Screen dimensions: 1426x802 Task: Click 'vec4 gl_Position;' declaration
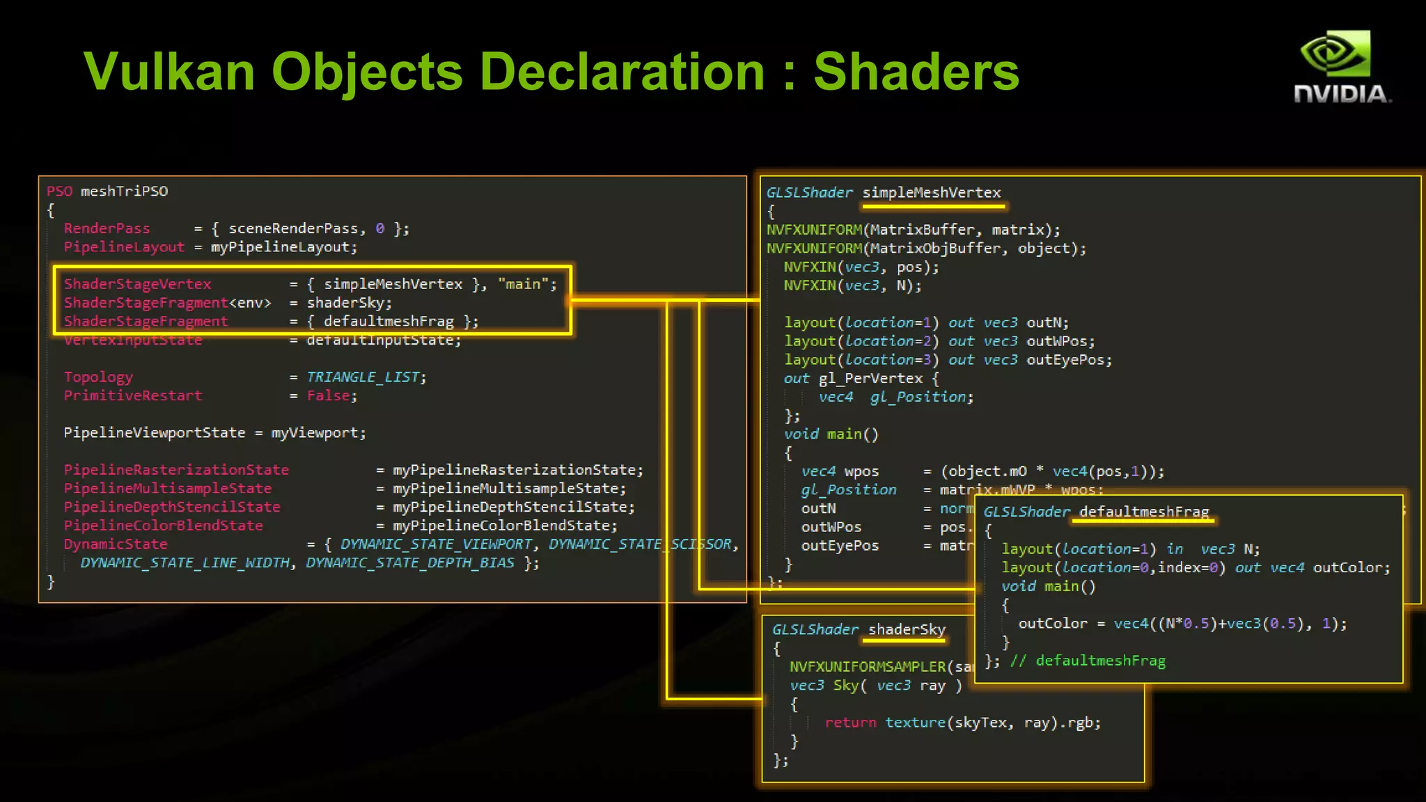[896, 397]
